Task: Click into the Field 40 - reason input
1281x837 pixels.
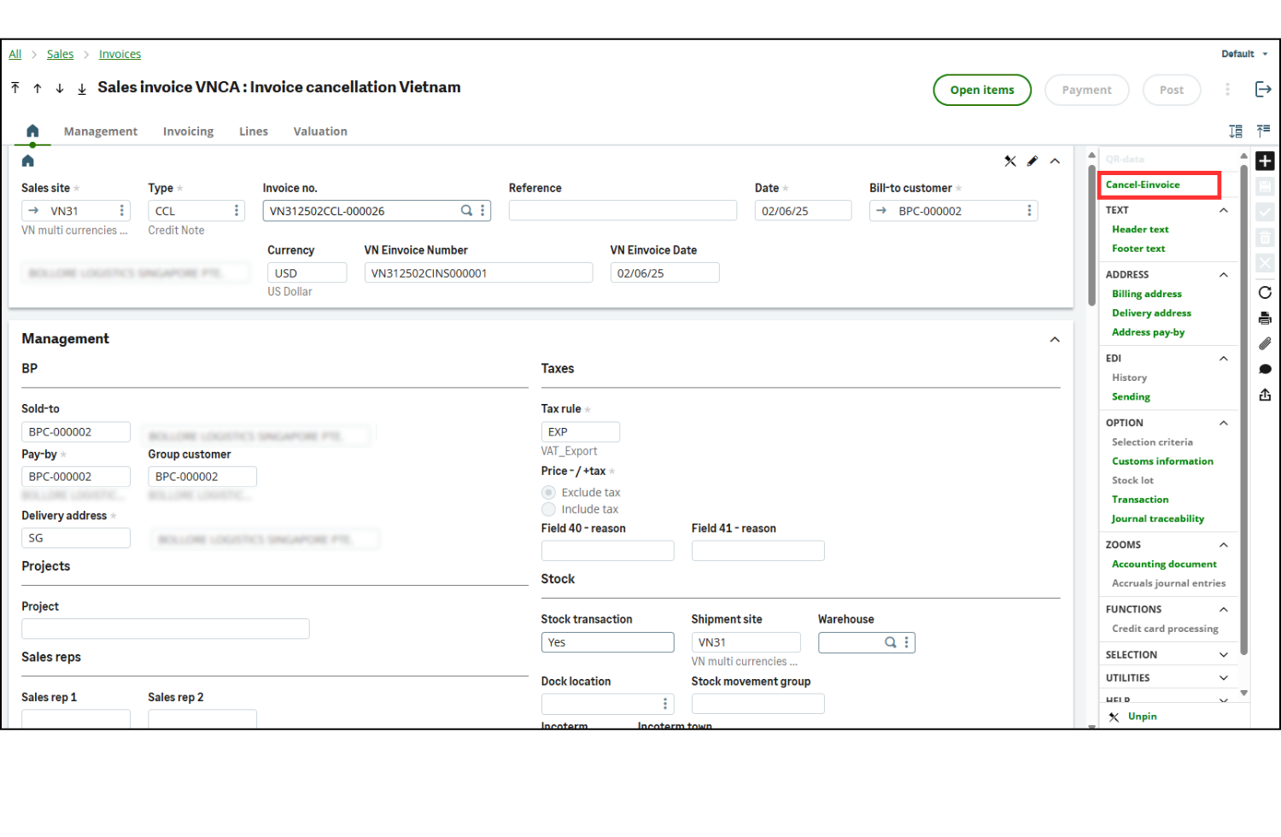Action: tap(607, 551)
